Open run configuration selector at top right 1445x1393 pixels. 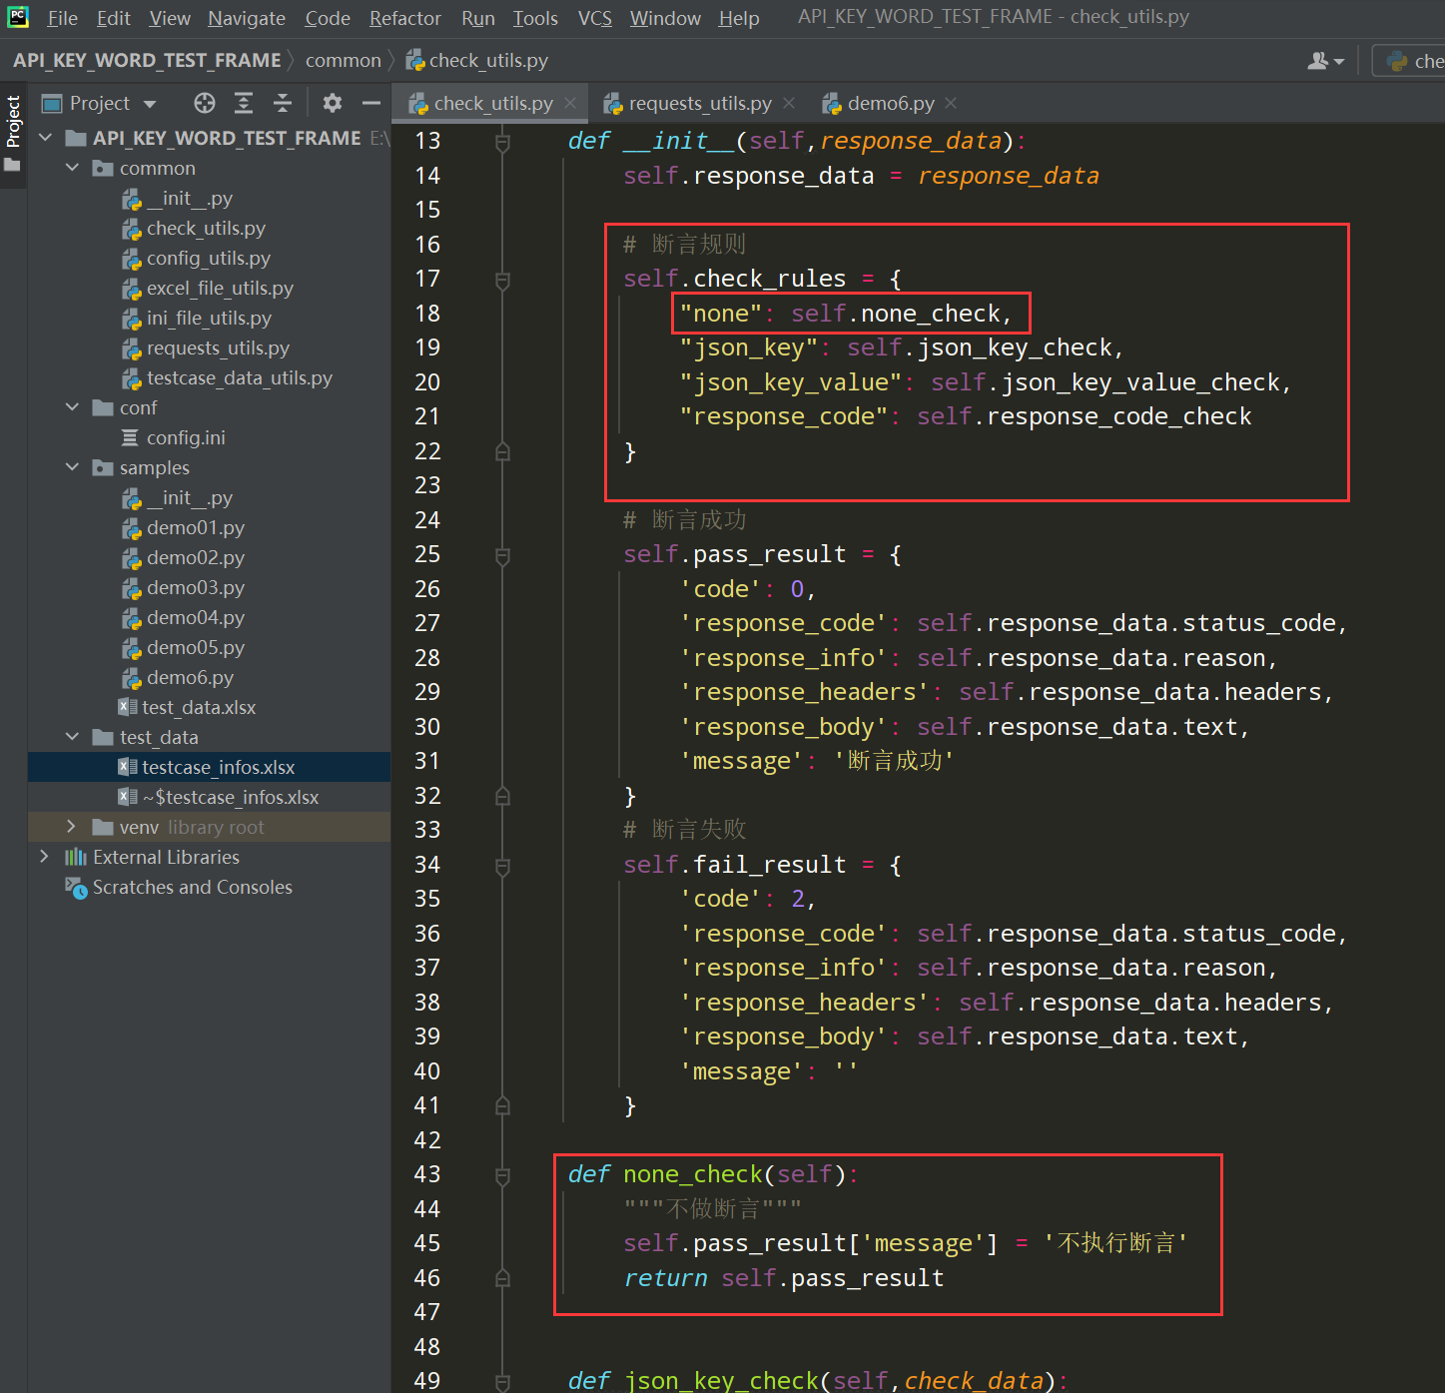pyautogui.click(x=1409, y=61)
